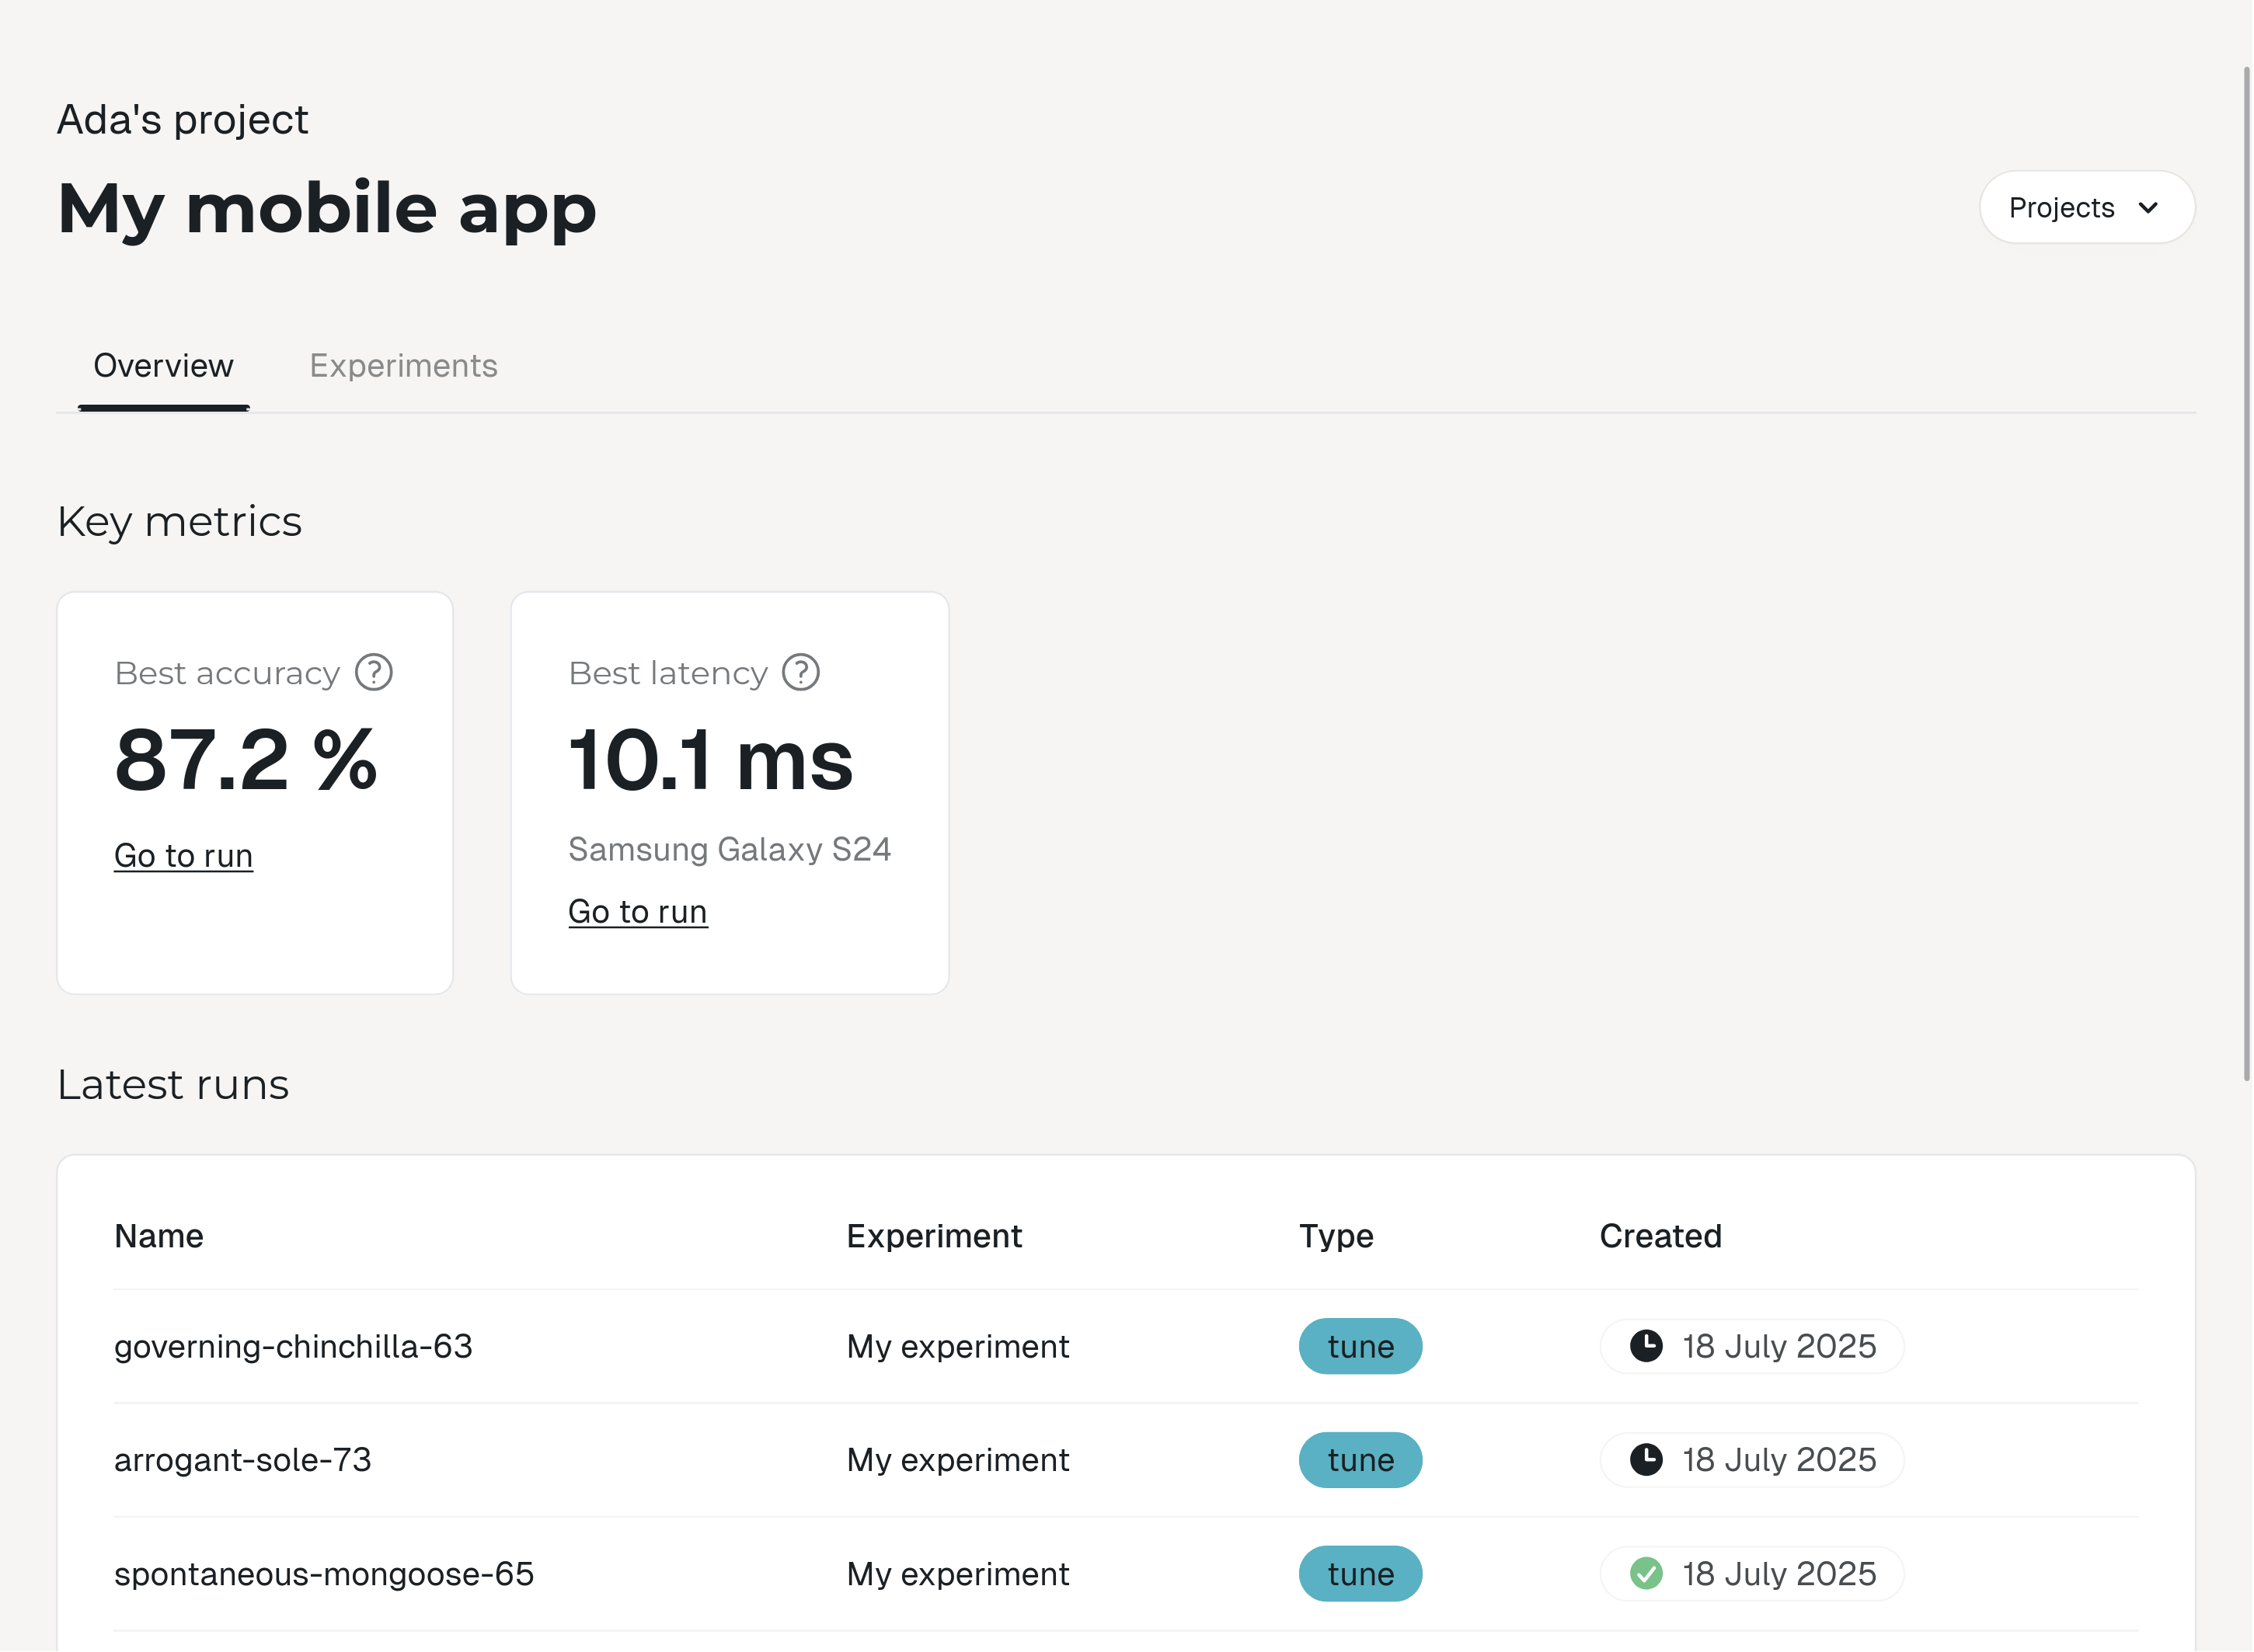Click the 87.2 % accuracy value
This screenshot has height=1652, width=2254.
coord(246,761)
